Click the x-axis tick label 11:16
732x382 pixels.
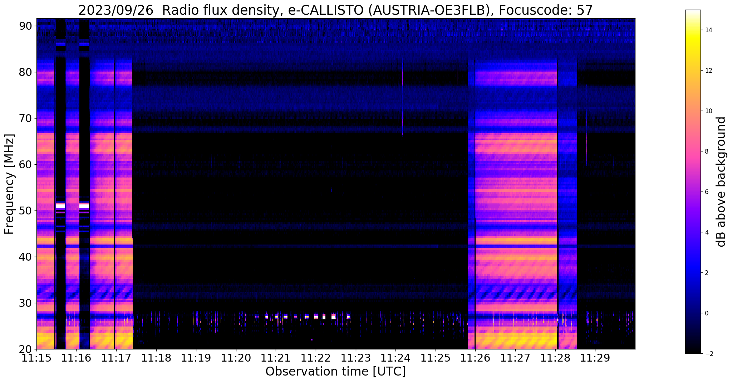[77, 357]
